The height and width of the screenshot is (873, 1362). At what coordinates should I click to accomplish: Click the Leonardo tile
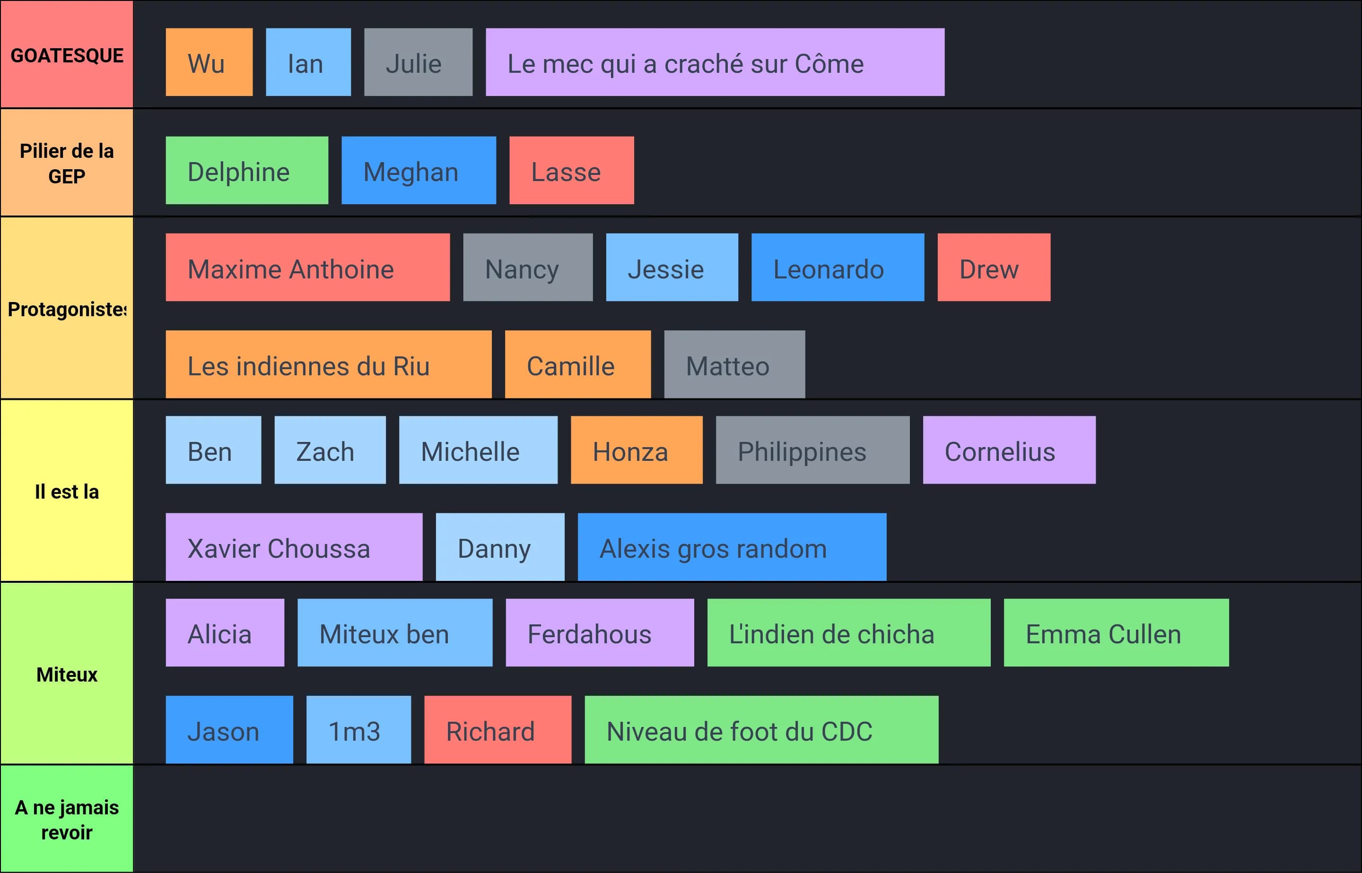coord(838,268)
